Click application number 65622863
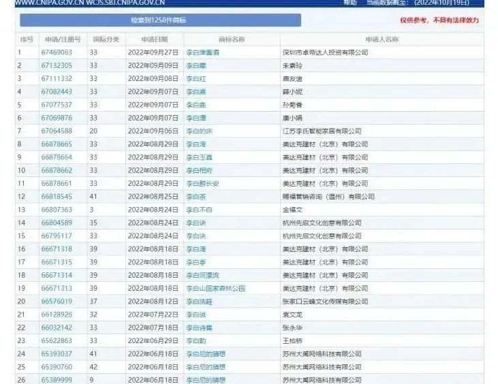 57,341
